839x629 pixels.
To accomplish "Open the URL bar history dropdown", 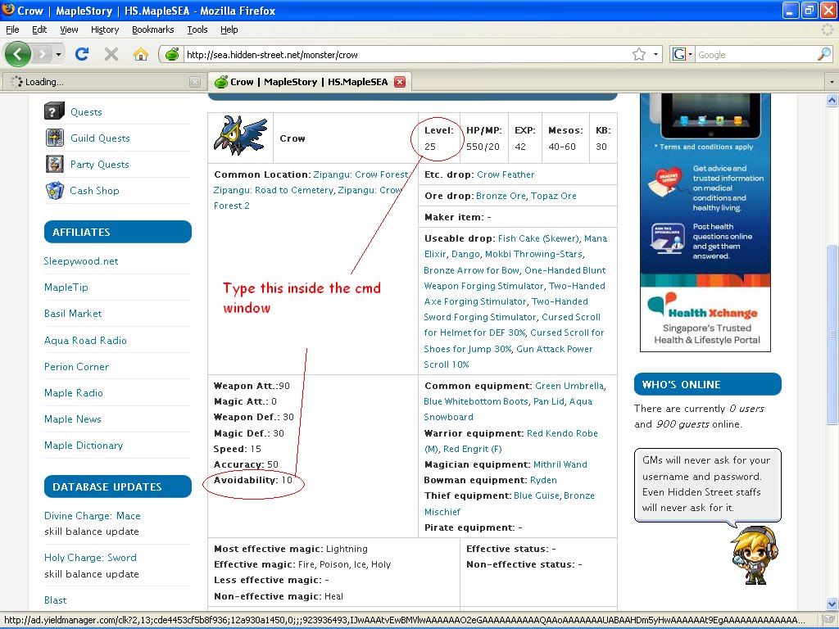I will click(x=655, y=54).
